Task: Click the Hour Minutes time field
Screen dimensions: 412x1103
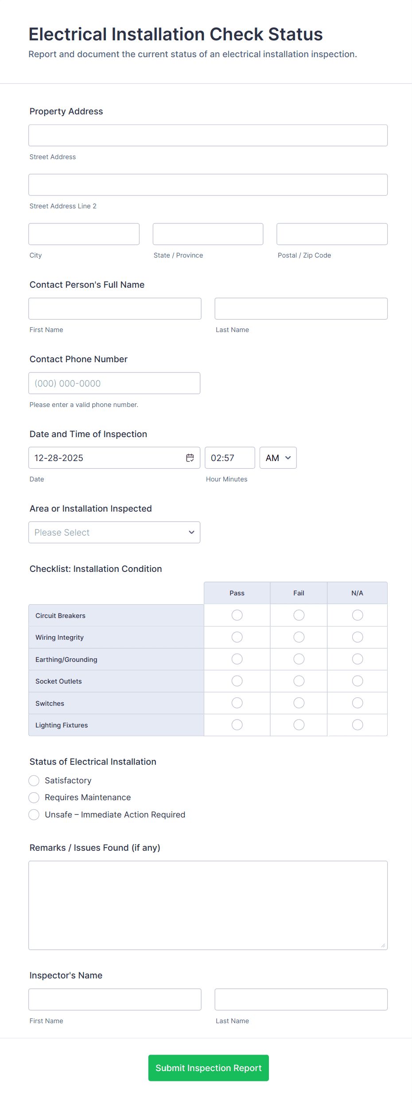Action: pos(229,458)
